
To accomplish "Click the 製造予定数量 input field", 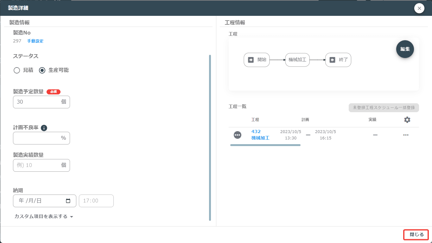I will coord(41,102).
